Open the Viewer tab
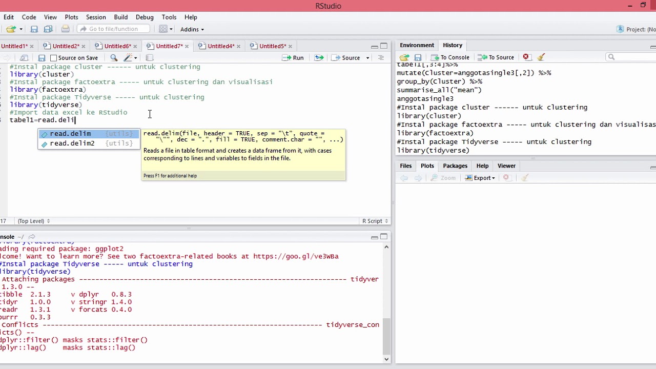 pos(506,166)
